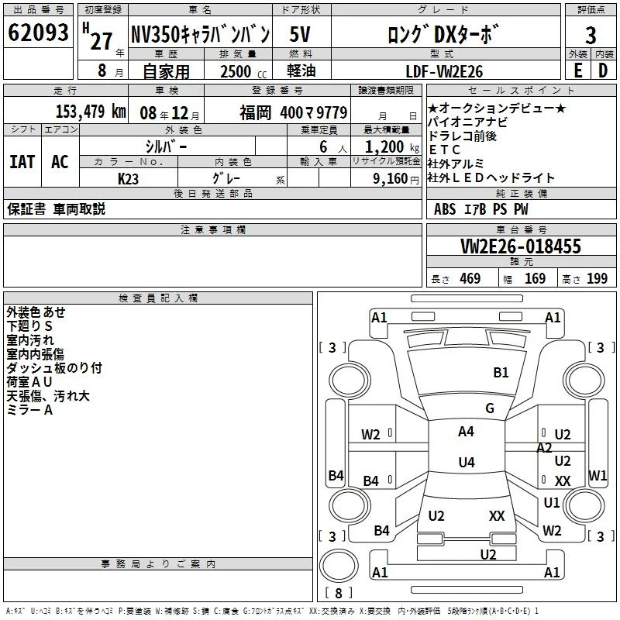
Task: Select the inspector note 天張傷、汚れ大
Action: 48,396
